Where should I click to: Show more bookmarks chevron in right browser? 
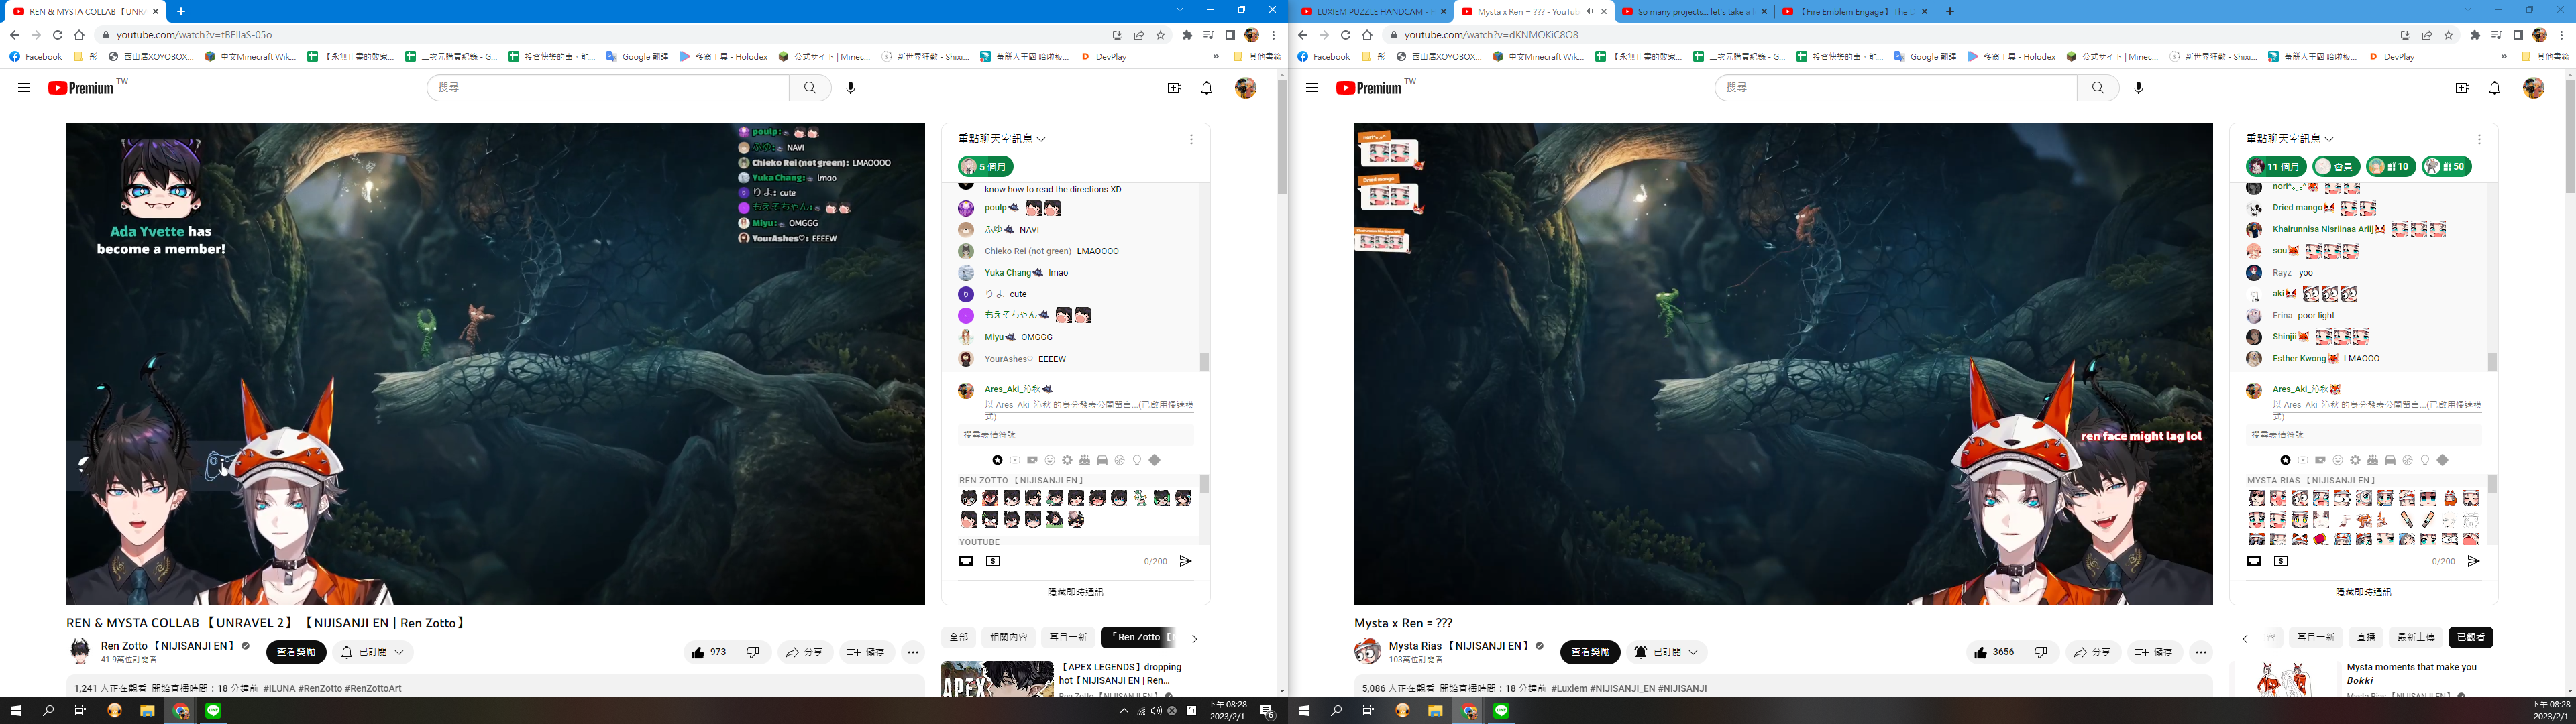pyautogui.click(x=2504, y=57)
